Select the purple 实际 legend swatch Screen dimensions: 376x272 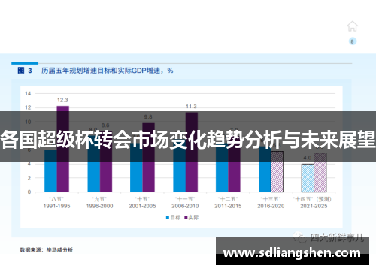pyautogui.click(x=186, y=218)
